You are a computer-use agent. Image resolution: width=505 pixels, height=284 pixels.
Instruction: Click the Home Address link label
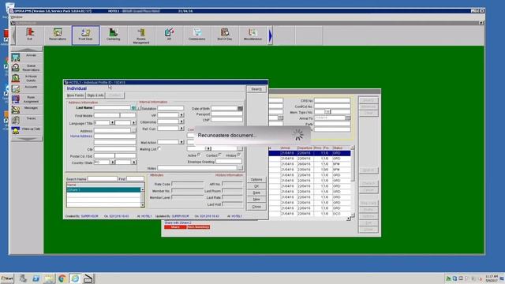81,136
